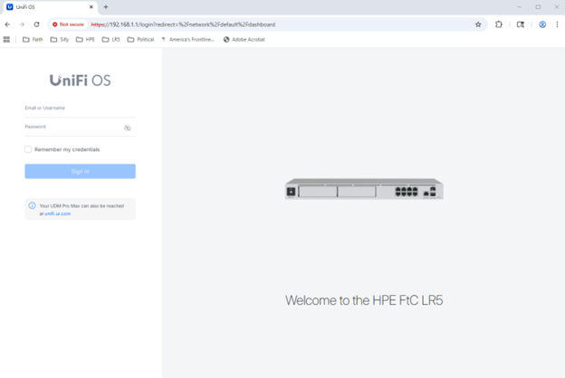Click the Welcome to the HPE FtC LR5 text
The width and height of the screenshot is (565, 378).
point(364,300)
